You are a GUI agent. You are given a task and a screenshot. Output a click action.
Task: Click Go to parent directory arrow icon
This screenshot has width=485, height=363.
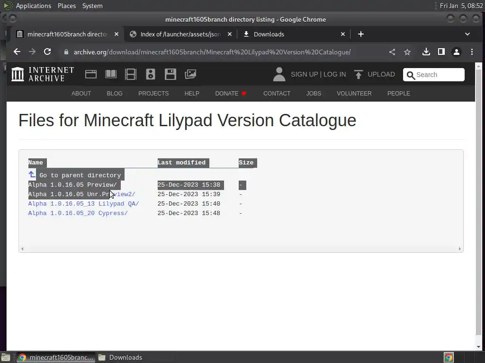click(32, 174)
